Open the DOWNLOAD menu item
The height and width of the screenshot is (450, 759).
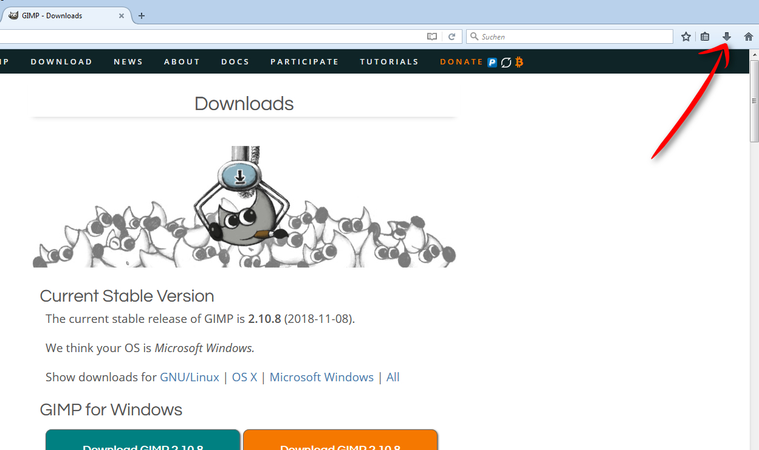[61, 61]
